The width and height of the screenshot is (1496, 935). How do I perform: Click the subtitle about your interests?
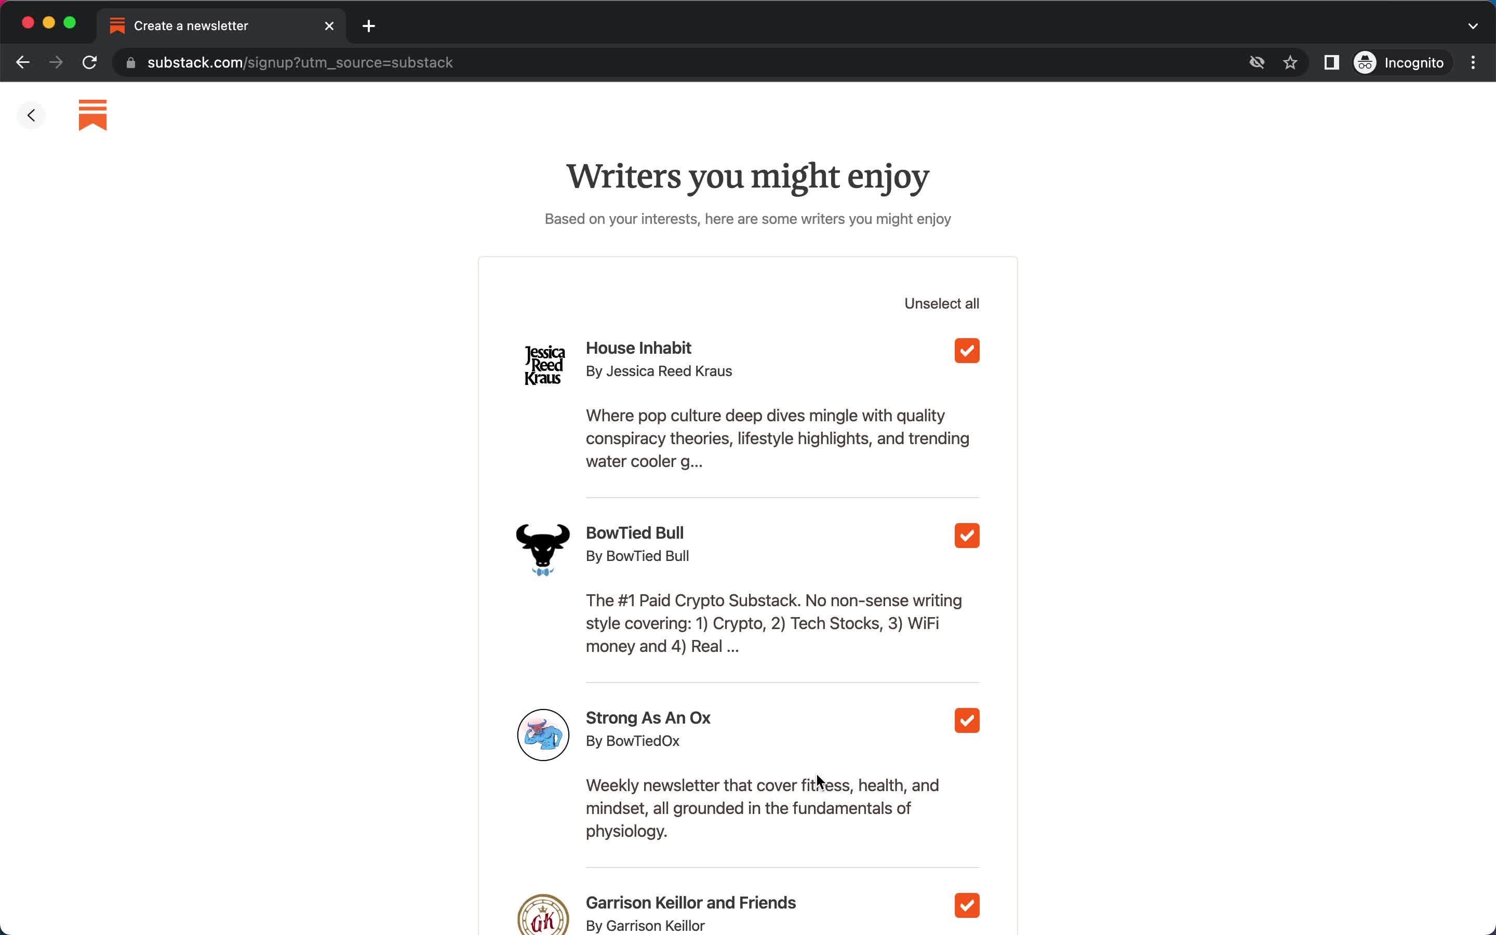tap(747, 219)
